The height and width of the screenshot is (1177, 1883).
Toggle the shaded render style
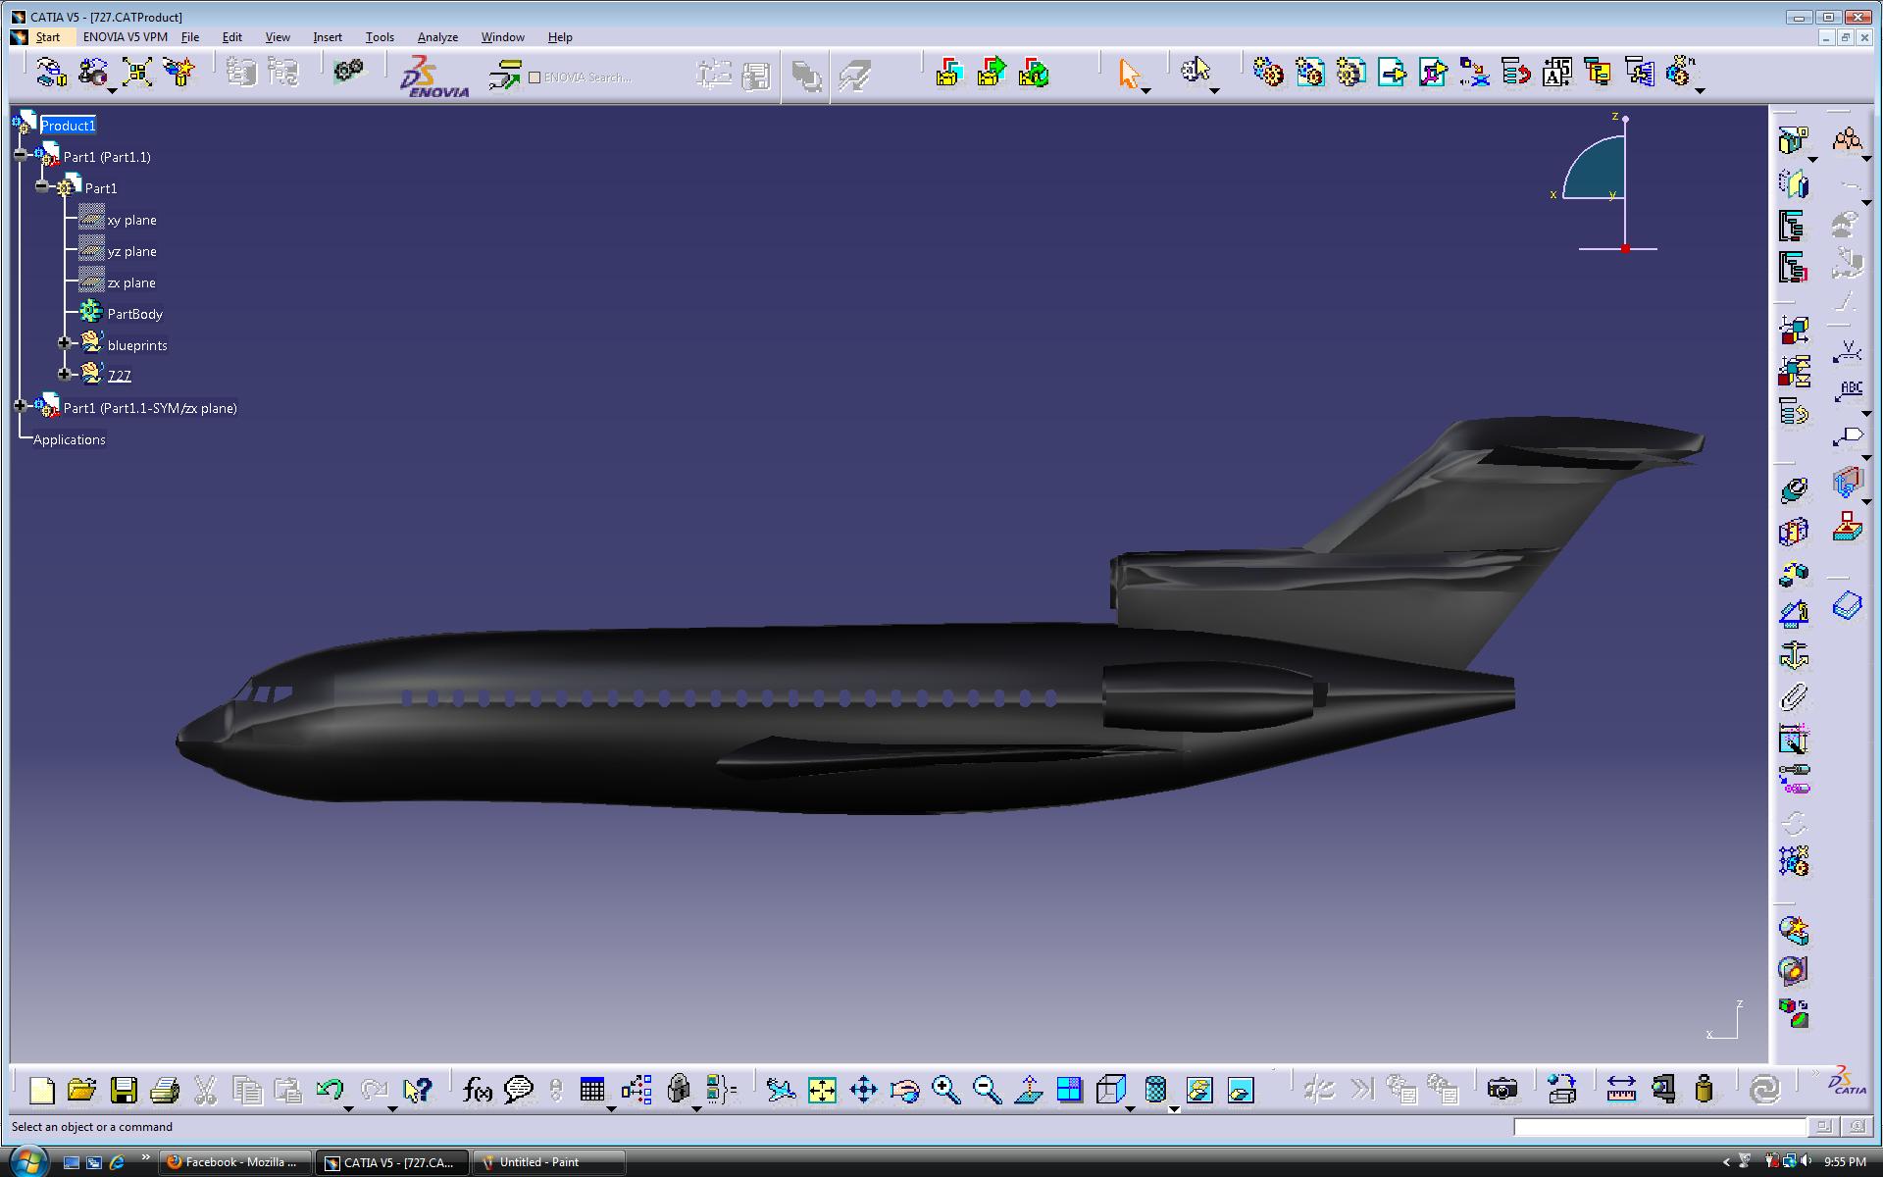coord(1153,1089)
